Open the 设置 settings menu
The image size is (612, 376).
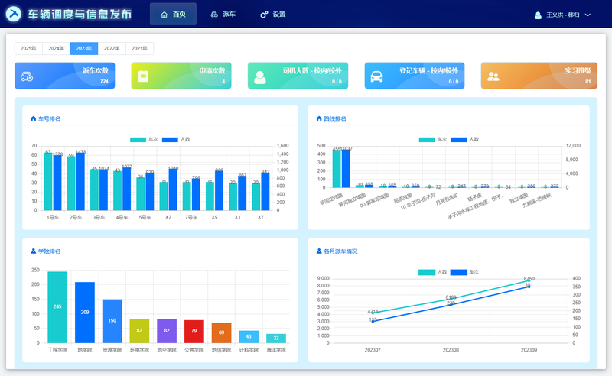273,15
